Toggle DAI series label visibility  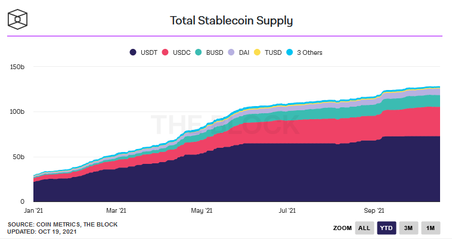coord(244,52)
